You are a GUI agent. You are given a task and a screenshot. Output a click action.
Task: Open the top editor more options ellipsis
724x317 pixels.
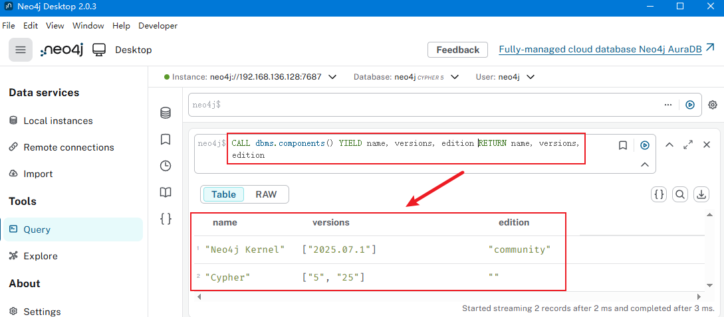(x=667, y=105)
